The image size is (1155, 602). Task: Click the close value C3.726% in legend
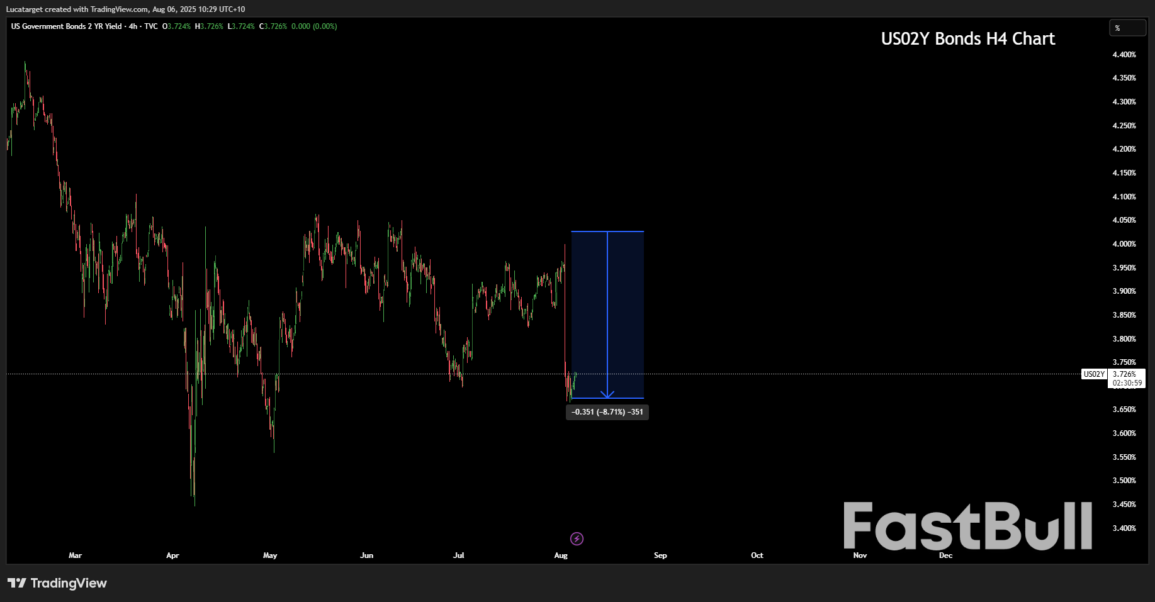coord(273,26)
